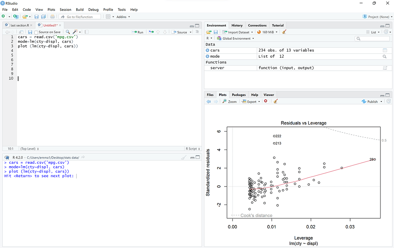The width and height of the screenshot is (394, 248).
Task: Open Source options dropdown arrow
Action: click(191, 32)
